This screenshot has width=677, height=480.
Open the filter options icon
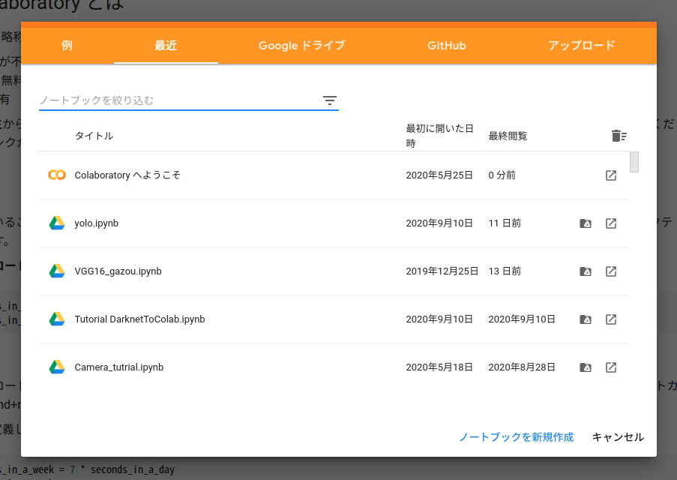329,100
